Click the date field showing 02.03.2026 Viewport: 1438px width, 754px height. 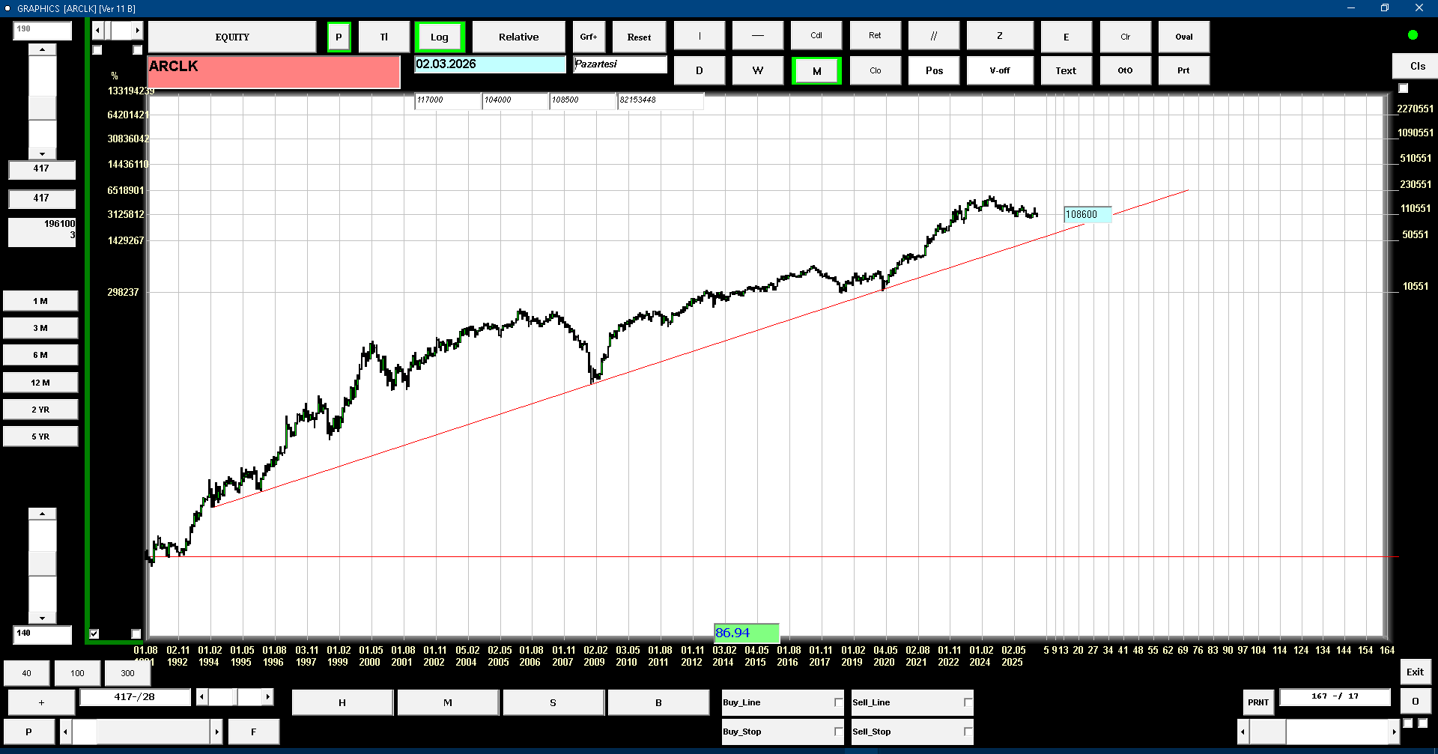490,64
